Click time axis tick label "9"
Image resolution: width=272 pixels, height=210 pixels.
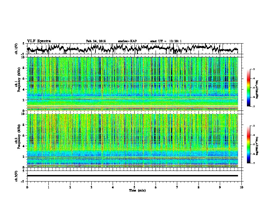pyautogui.click(x=220, y=187)
